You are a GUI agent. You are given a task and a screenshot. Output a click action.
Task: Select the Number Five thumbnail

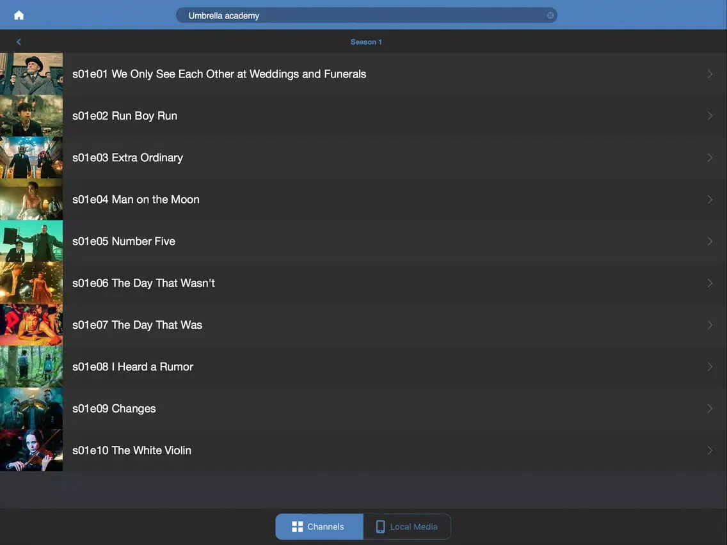click(x=31, y=241)
